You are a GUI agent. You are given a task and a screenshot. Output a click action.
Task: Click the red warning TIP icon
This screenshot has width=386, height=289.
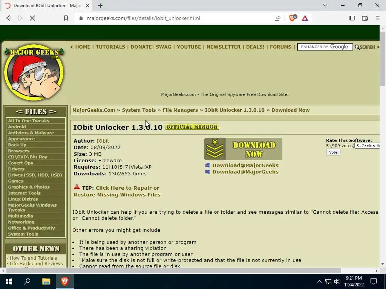[77, 187]
